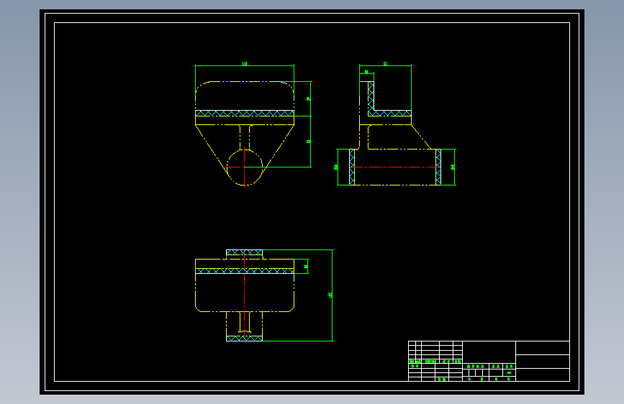Viewport: 624px width, 404px height.
Task: Pick the small hatched block atop the bottom view
Action: [x=245, y=252]
